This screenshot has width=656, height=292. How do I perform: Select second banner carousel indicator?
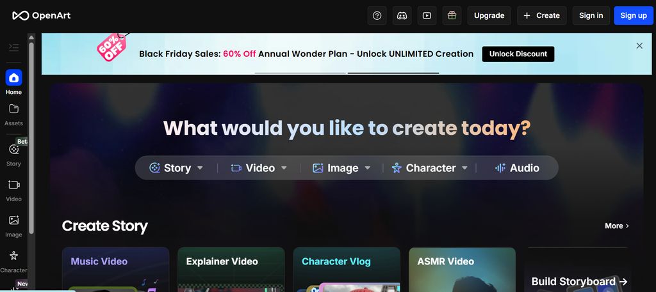tap(393, 73)
